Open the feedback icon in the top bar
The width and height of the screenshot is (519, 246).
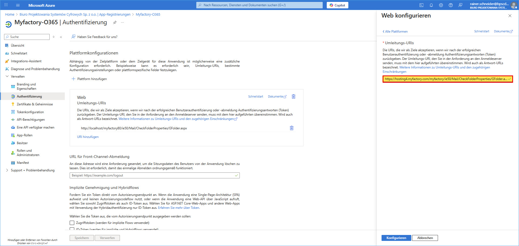point(460,5)
